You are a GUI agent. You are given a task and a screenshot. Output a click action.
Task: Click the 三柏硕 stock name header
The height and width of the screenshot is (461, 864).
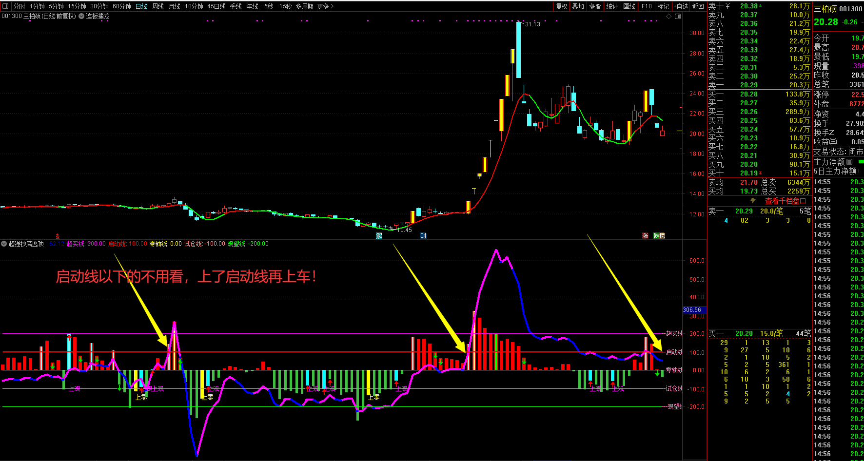click(x=825, y=9)
